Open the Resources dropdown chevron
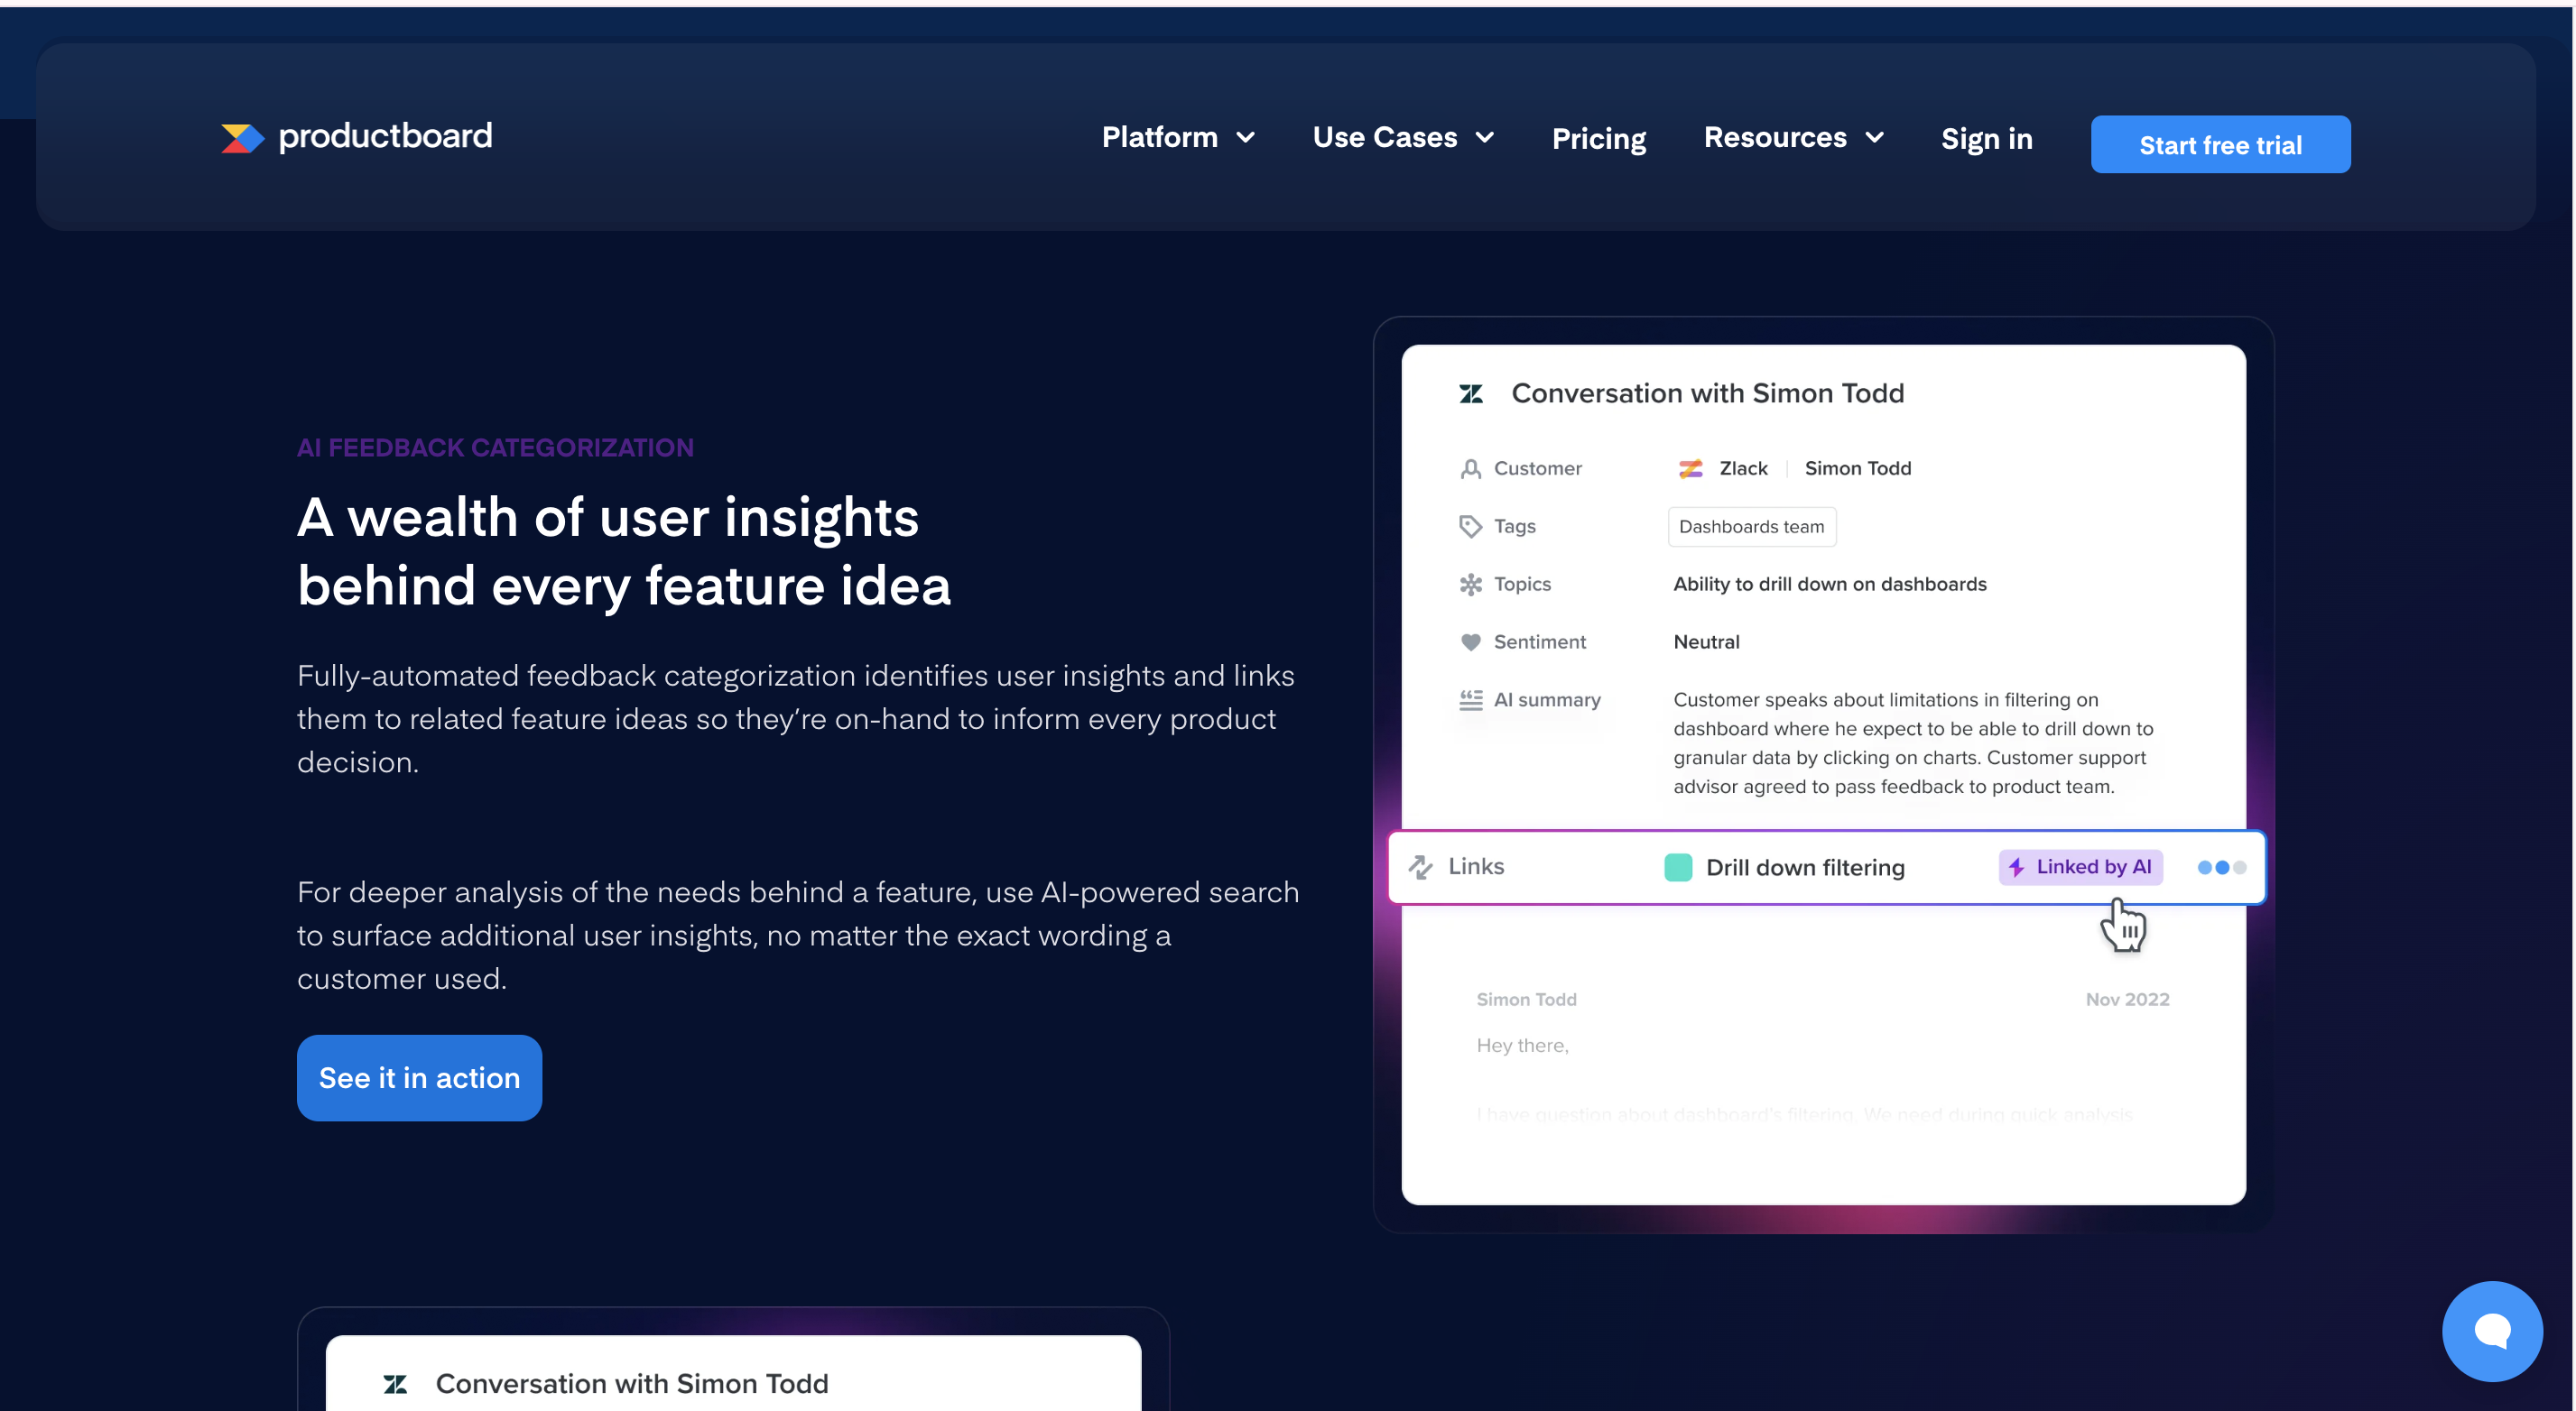Image resolution: width=2576 pixels, height=1411 pixels. (1874, 138)
